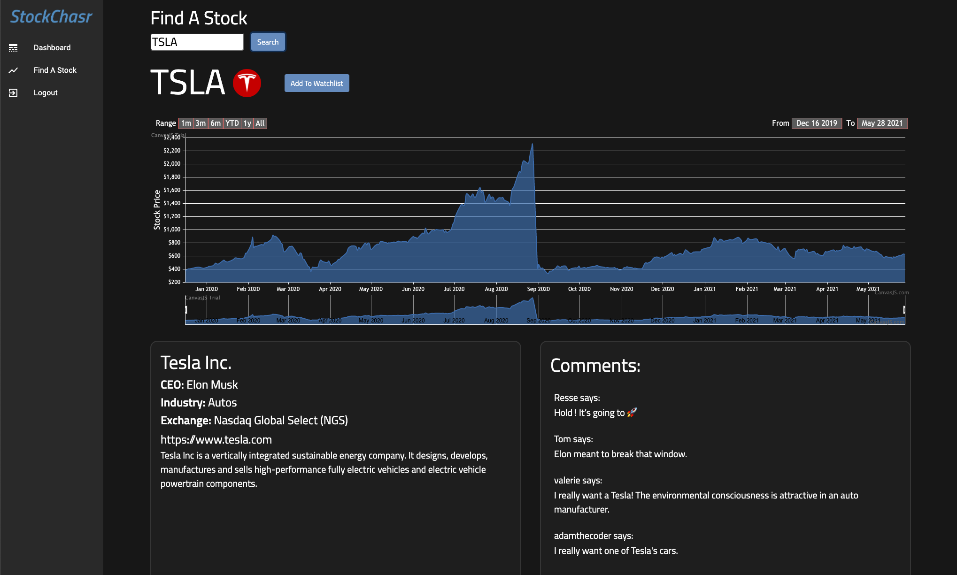Choose Logout in the sidebar menu
The image size is (957, 575).
click(46, 93)
